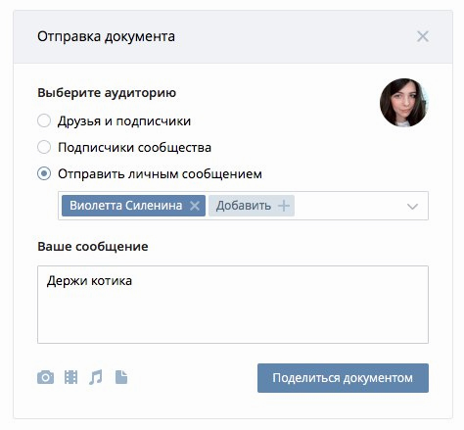Choose the Подписчики сообщества radio option
The image size is (464, 430).
pos(44,147)
